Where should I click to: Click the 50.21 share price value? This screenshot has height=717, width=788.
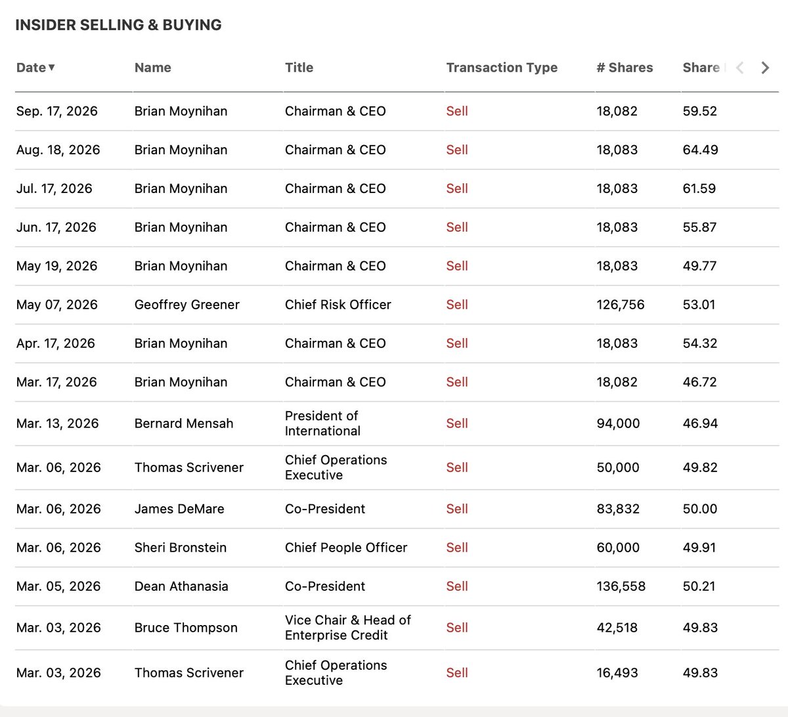coord(699,586)
